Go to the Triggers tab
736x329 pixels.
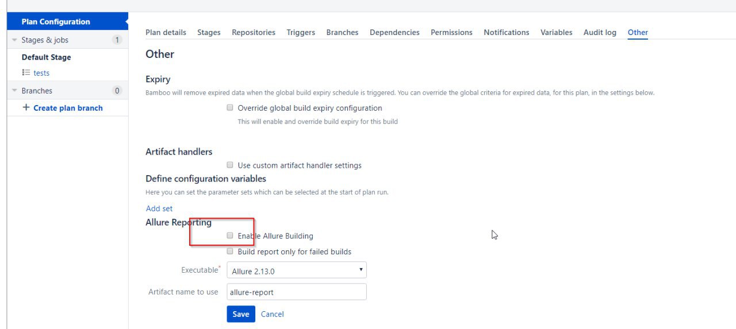click(301, 33)
